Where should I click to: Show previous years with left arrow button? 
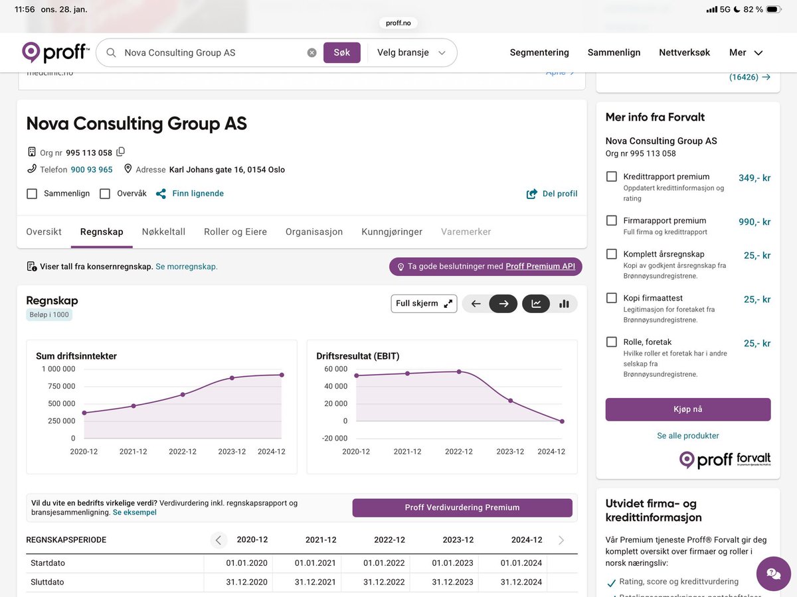click(476, 304)
